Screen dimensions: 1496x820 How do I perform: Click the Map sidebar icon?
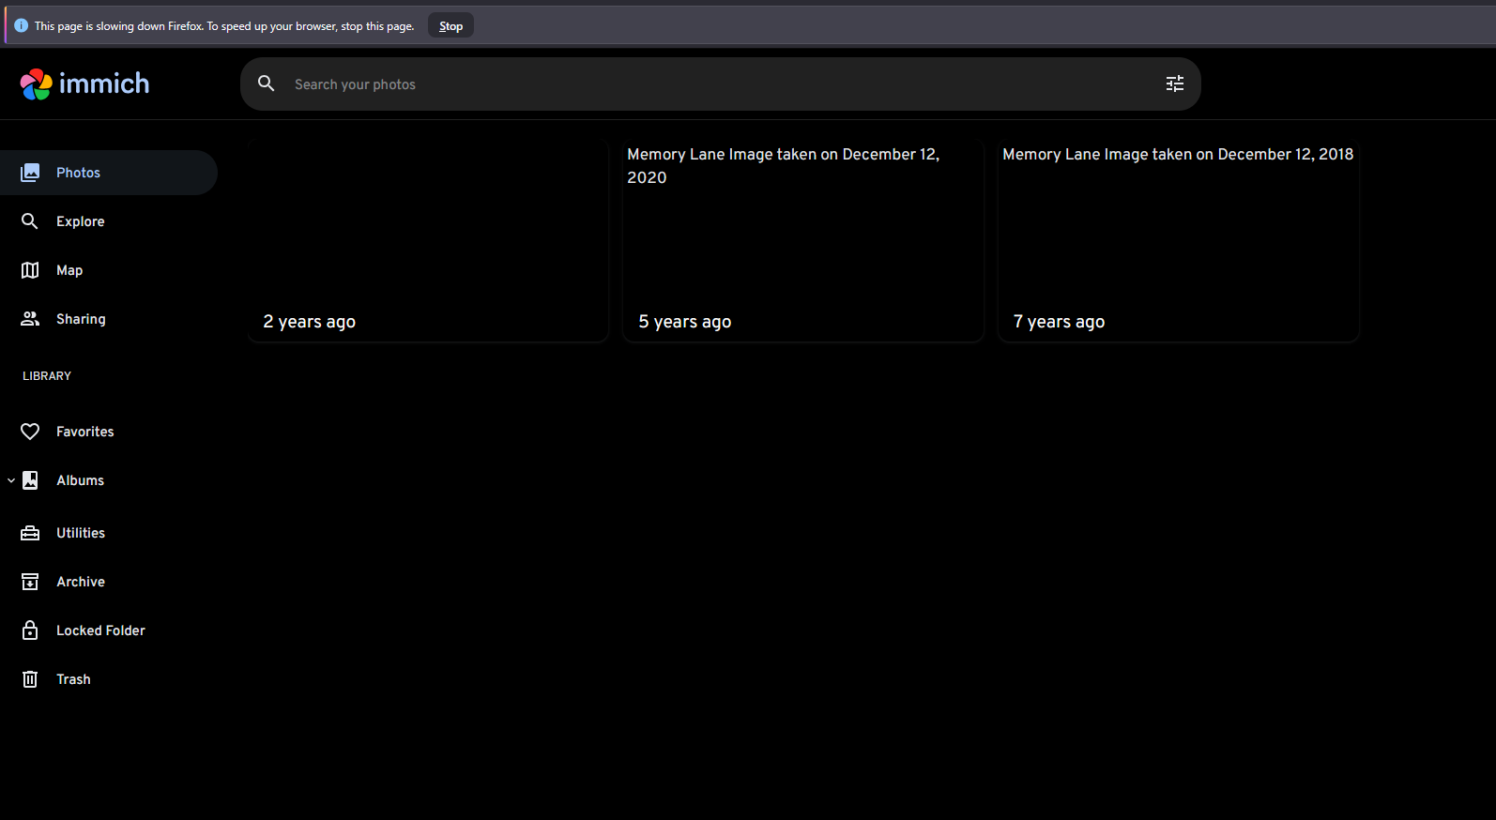(x=30, y=270)
